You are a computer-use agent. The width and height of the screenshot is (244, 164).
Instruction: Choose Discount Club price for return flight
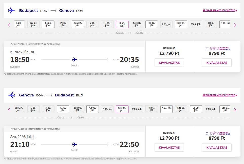coord(217,148)
